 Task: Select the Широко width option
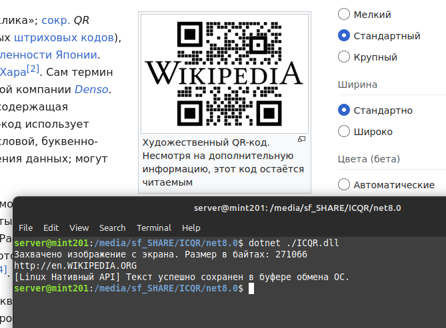pos(343,131)
